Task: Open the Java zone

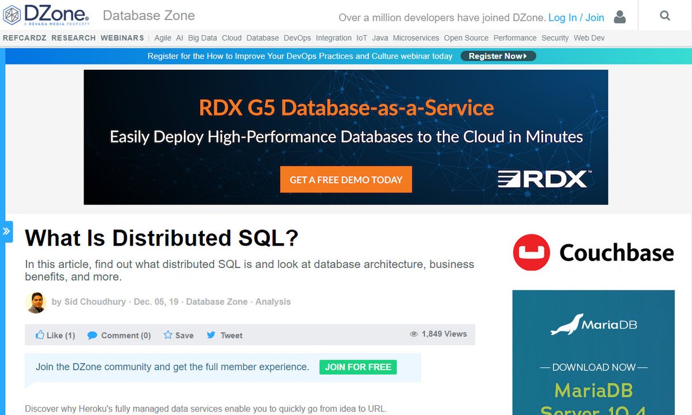Action: pos(380,38)
